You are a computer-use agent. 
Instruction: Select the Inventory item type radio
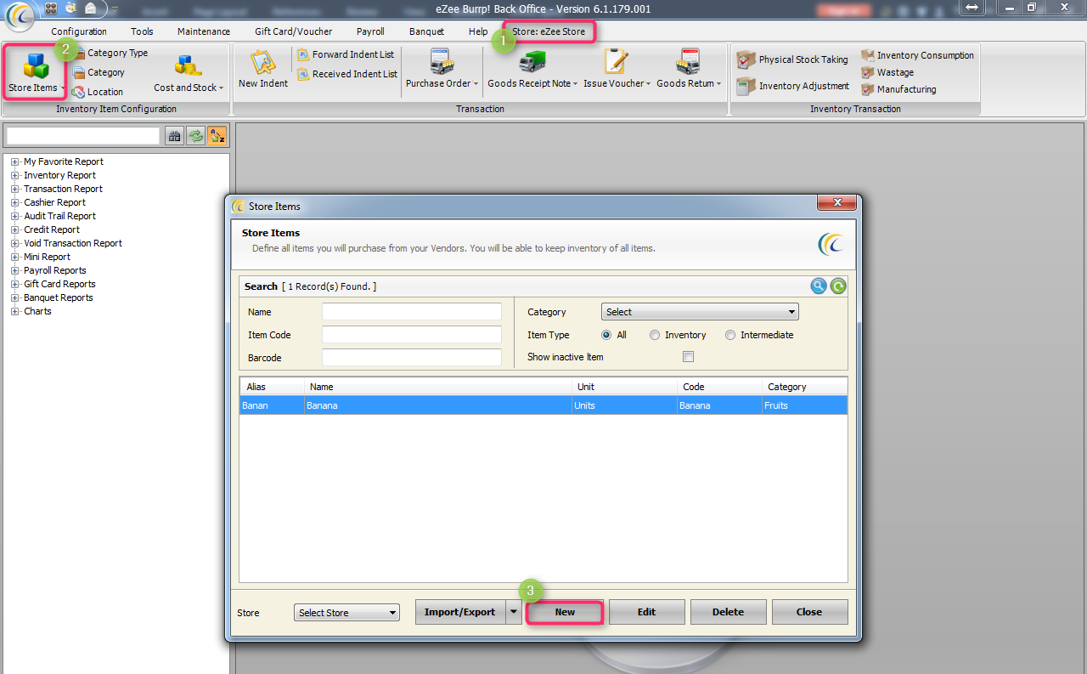coord(655,335)
